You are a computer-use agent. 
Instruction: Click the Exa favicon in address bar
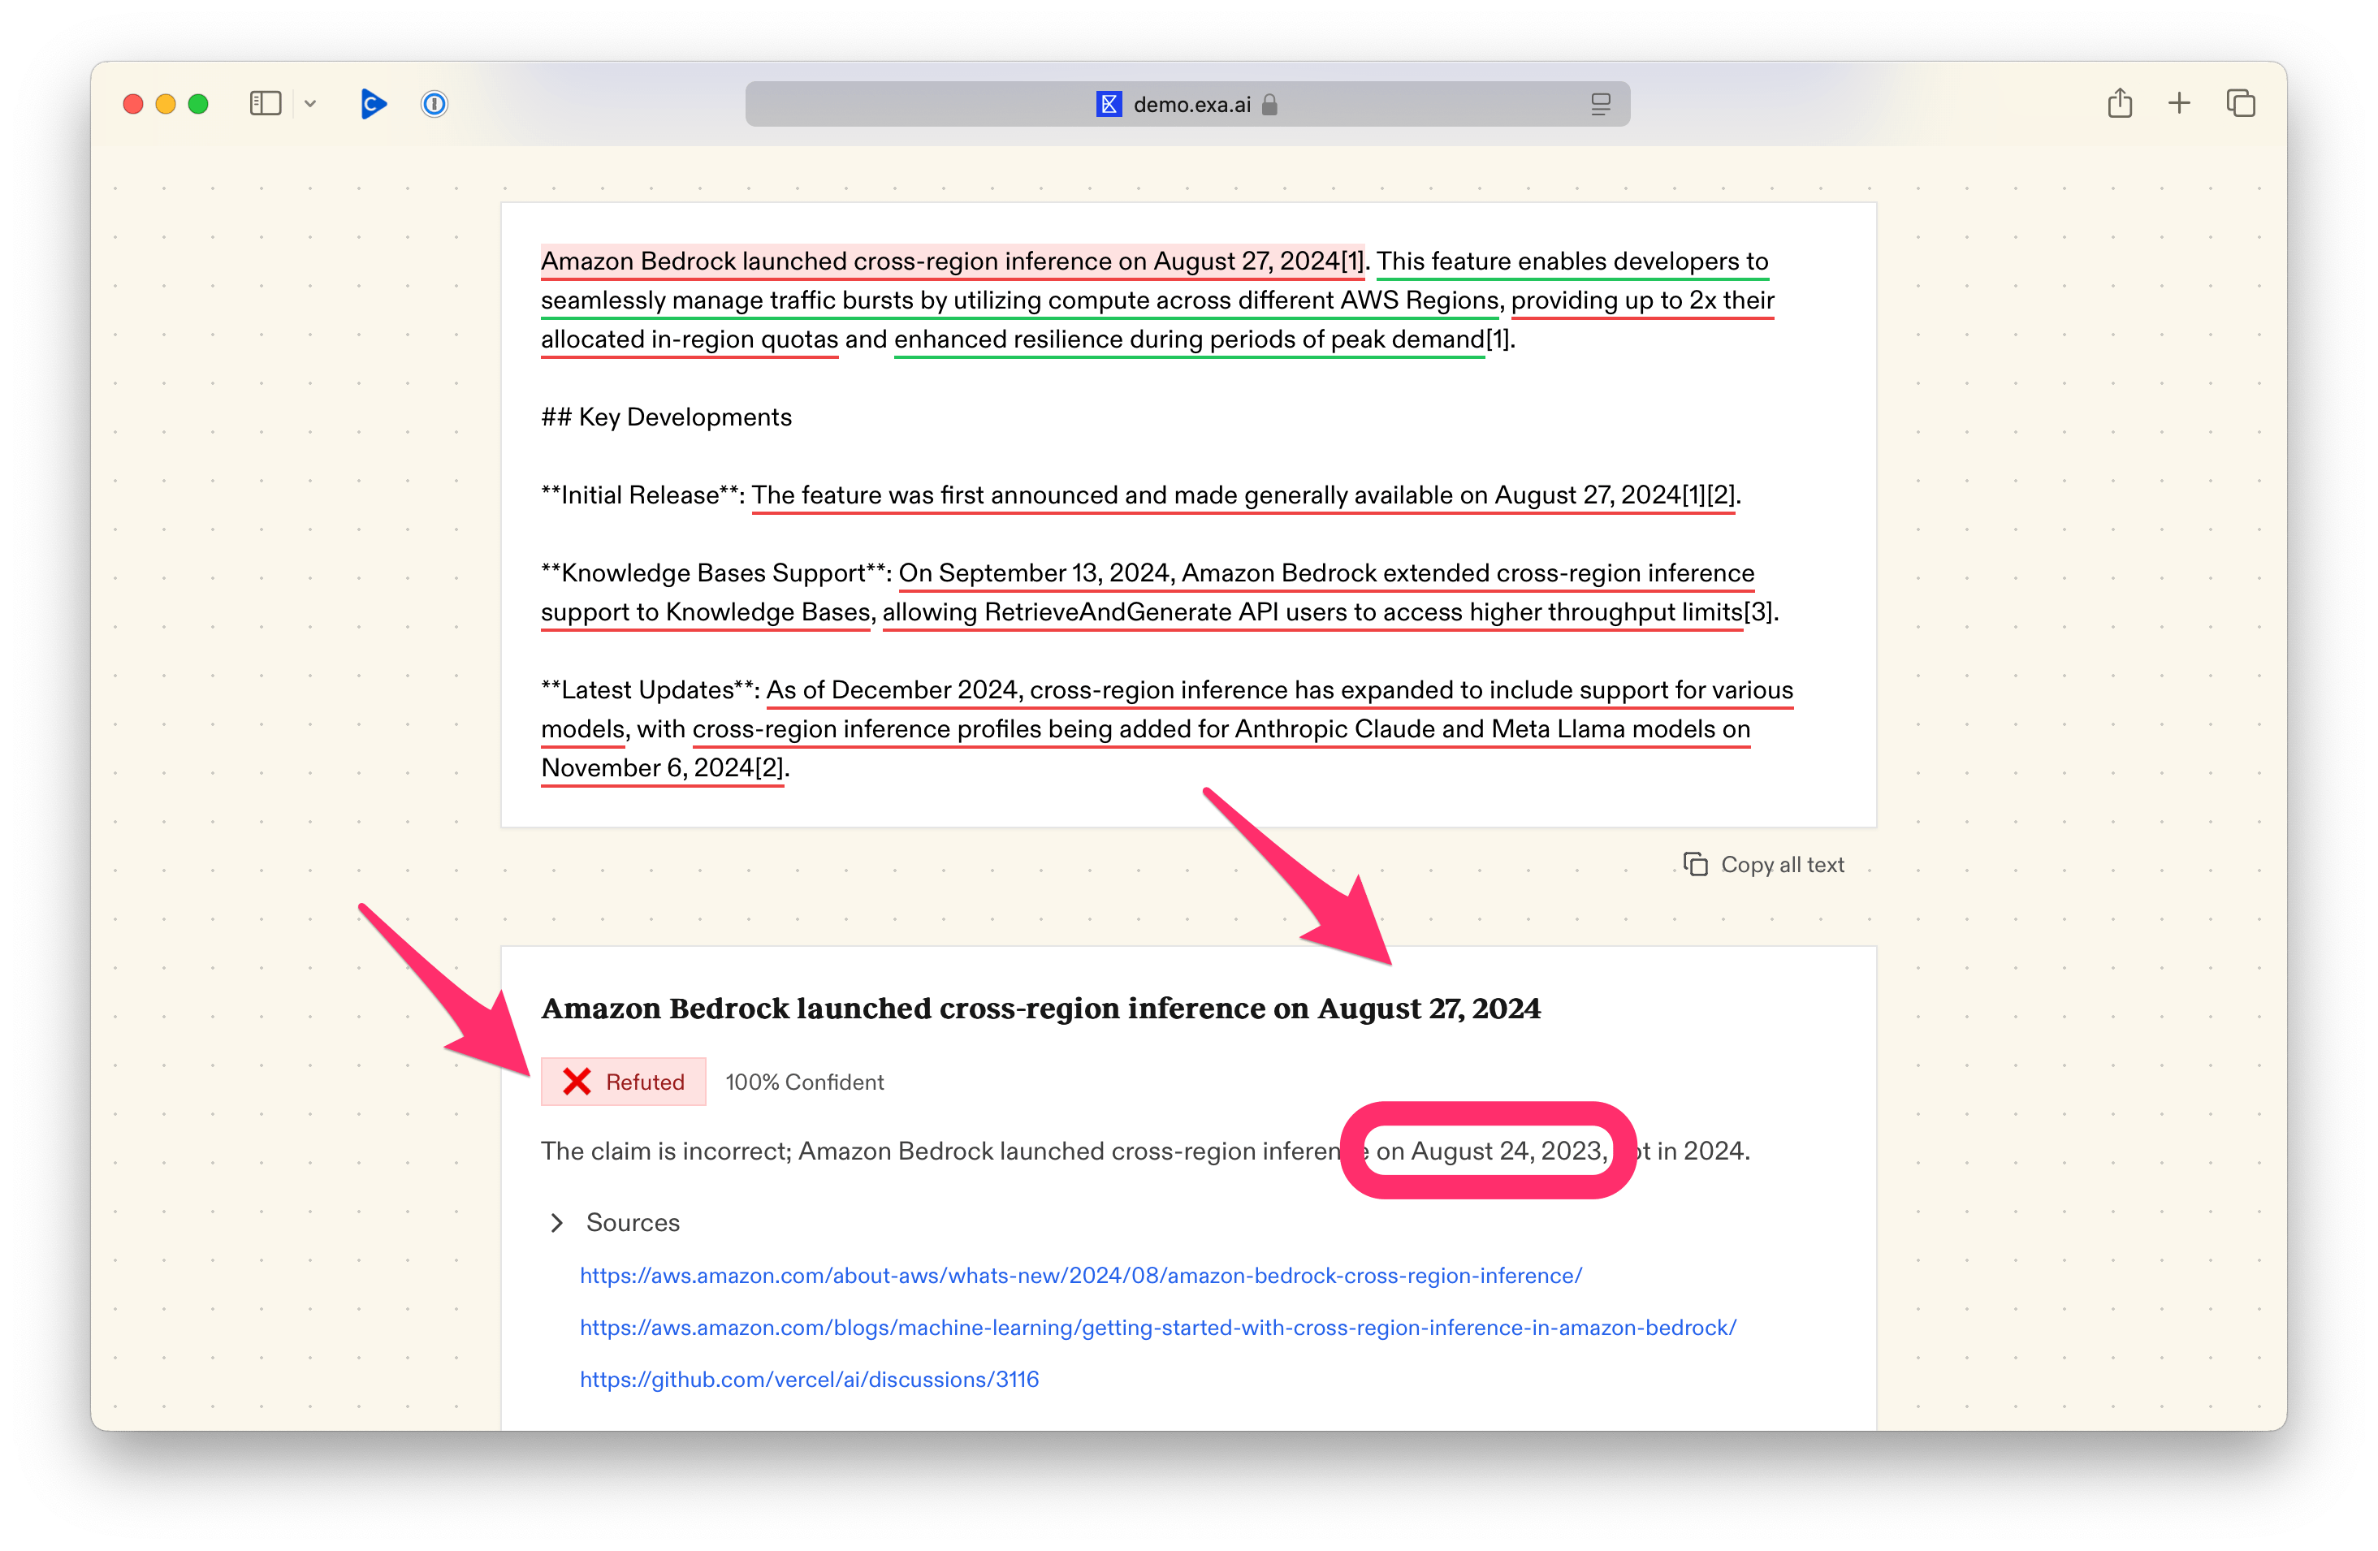point(1108,104)
